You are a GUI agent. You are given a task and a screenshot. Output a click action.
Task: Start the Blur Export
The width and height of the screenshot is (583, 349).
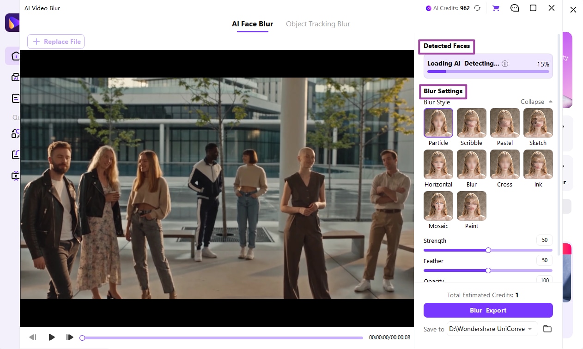tap(488, 310)
